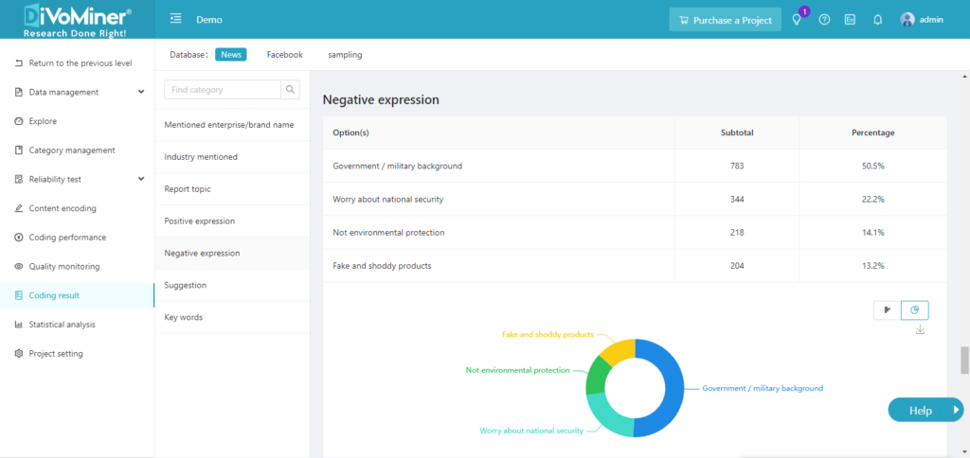Open the lightbulb tips icon
Image resolution: width=970 pixels, height=458 pixels.
click(797, 20)
